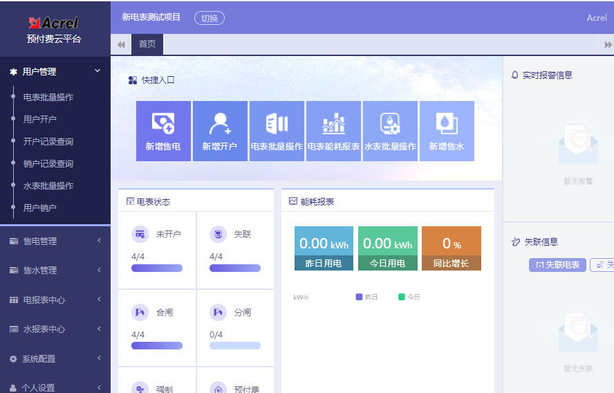Open the 新增开户 quick entry tile

coord(220,125)
